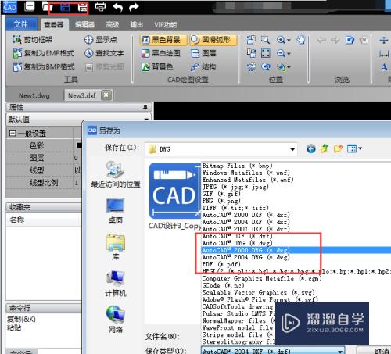
Task: Click 色彩 color property value
Action: pos(78,145)
